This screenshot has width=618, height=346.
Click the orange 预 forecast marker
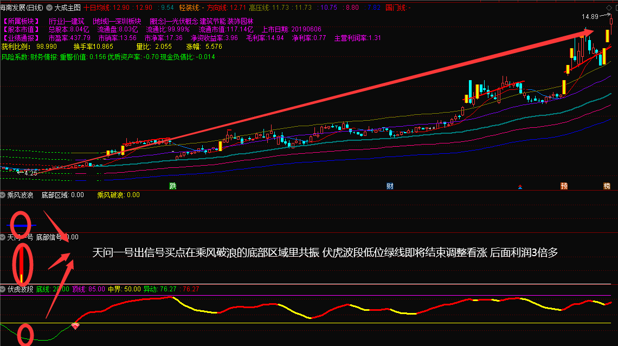click(564, 186)
